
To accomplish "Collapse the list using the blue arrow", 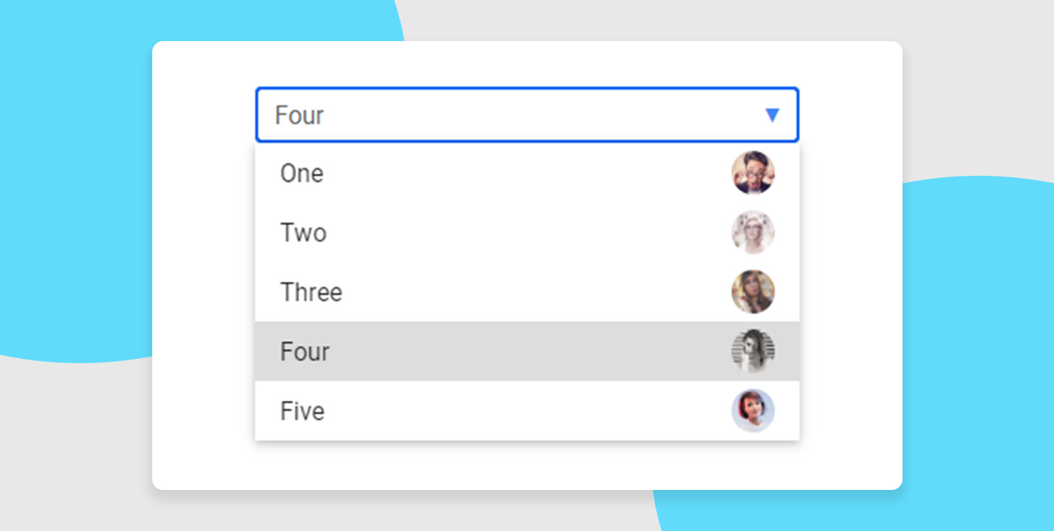I will (772, 115).
